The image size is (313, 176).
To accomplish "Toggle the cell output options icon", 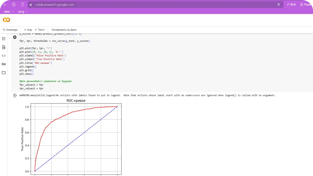I will (x=15, y=95).
